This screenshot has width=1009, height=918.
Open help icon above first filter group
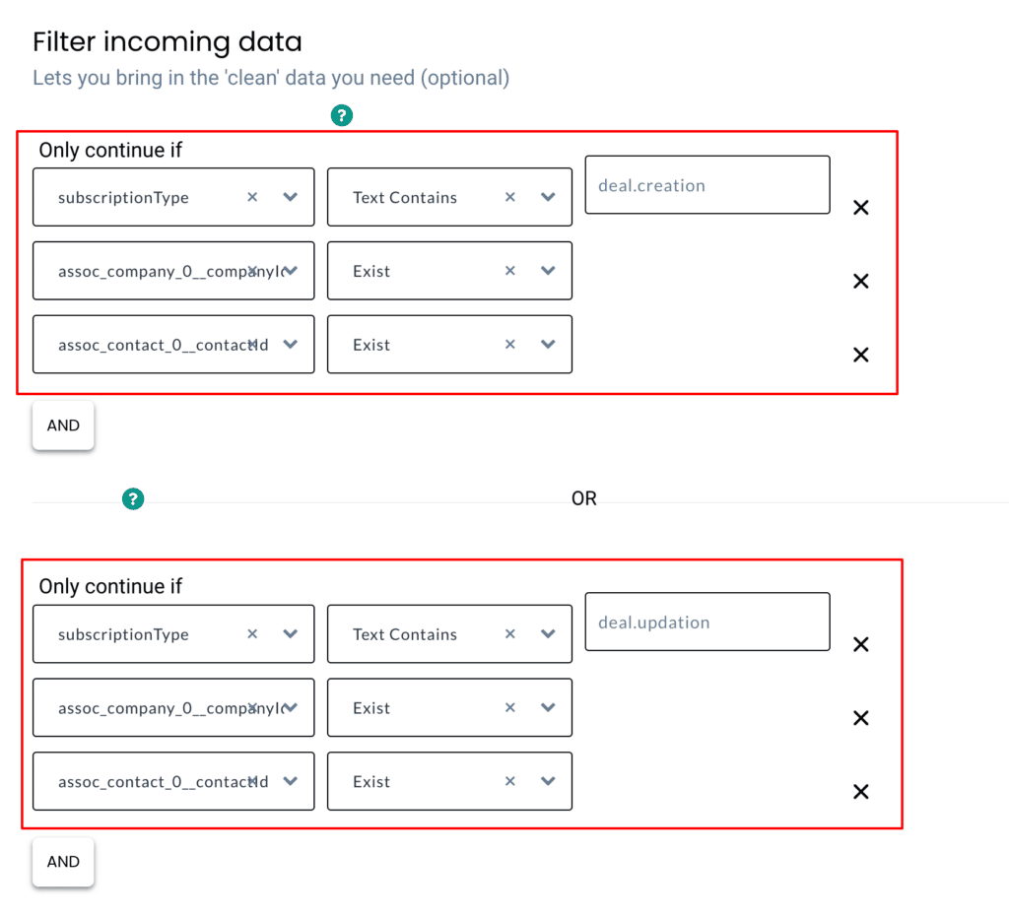pos(342,116)
